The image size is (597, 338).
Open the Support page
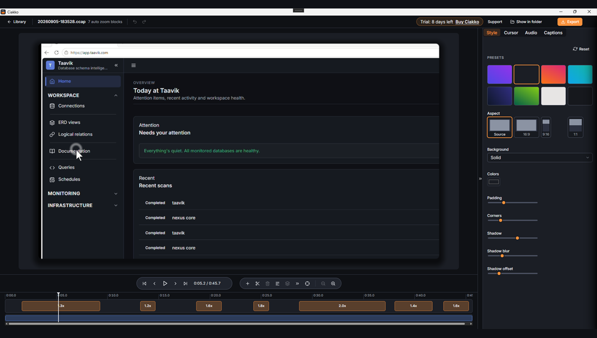click(495, 22)
